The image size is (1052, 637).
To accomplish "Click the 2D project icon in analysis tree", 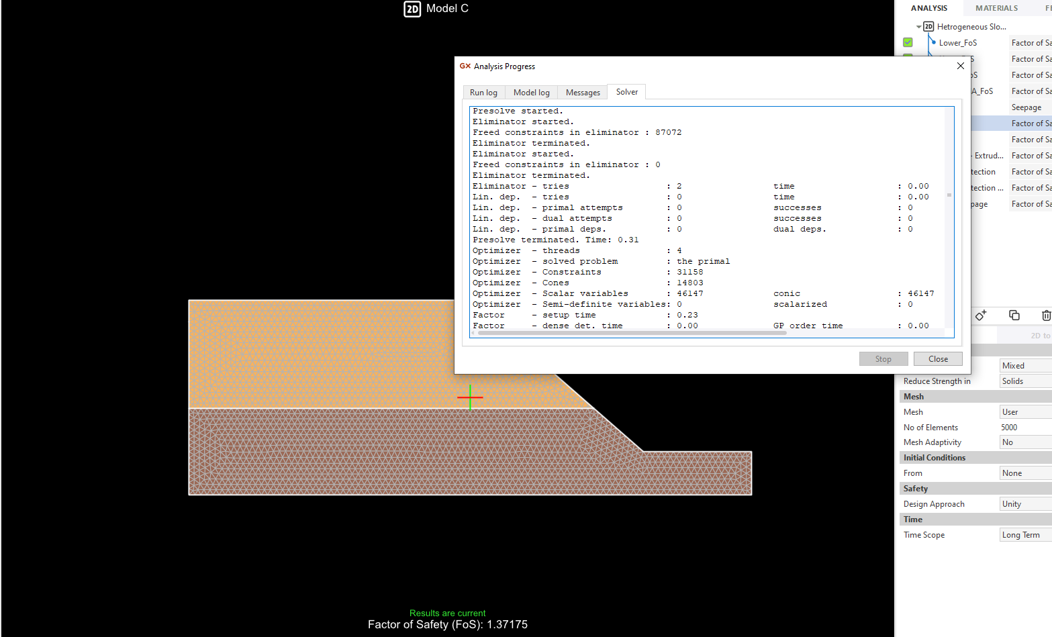I will (x=928, y=27).
